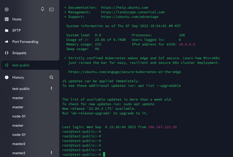This screenshot has width=233, height=157.
Task: Open the secure-kubernetes-at-the-edge URL
Action: (x=125, y=72)
